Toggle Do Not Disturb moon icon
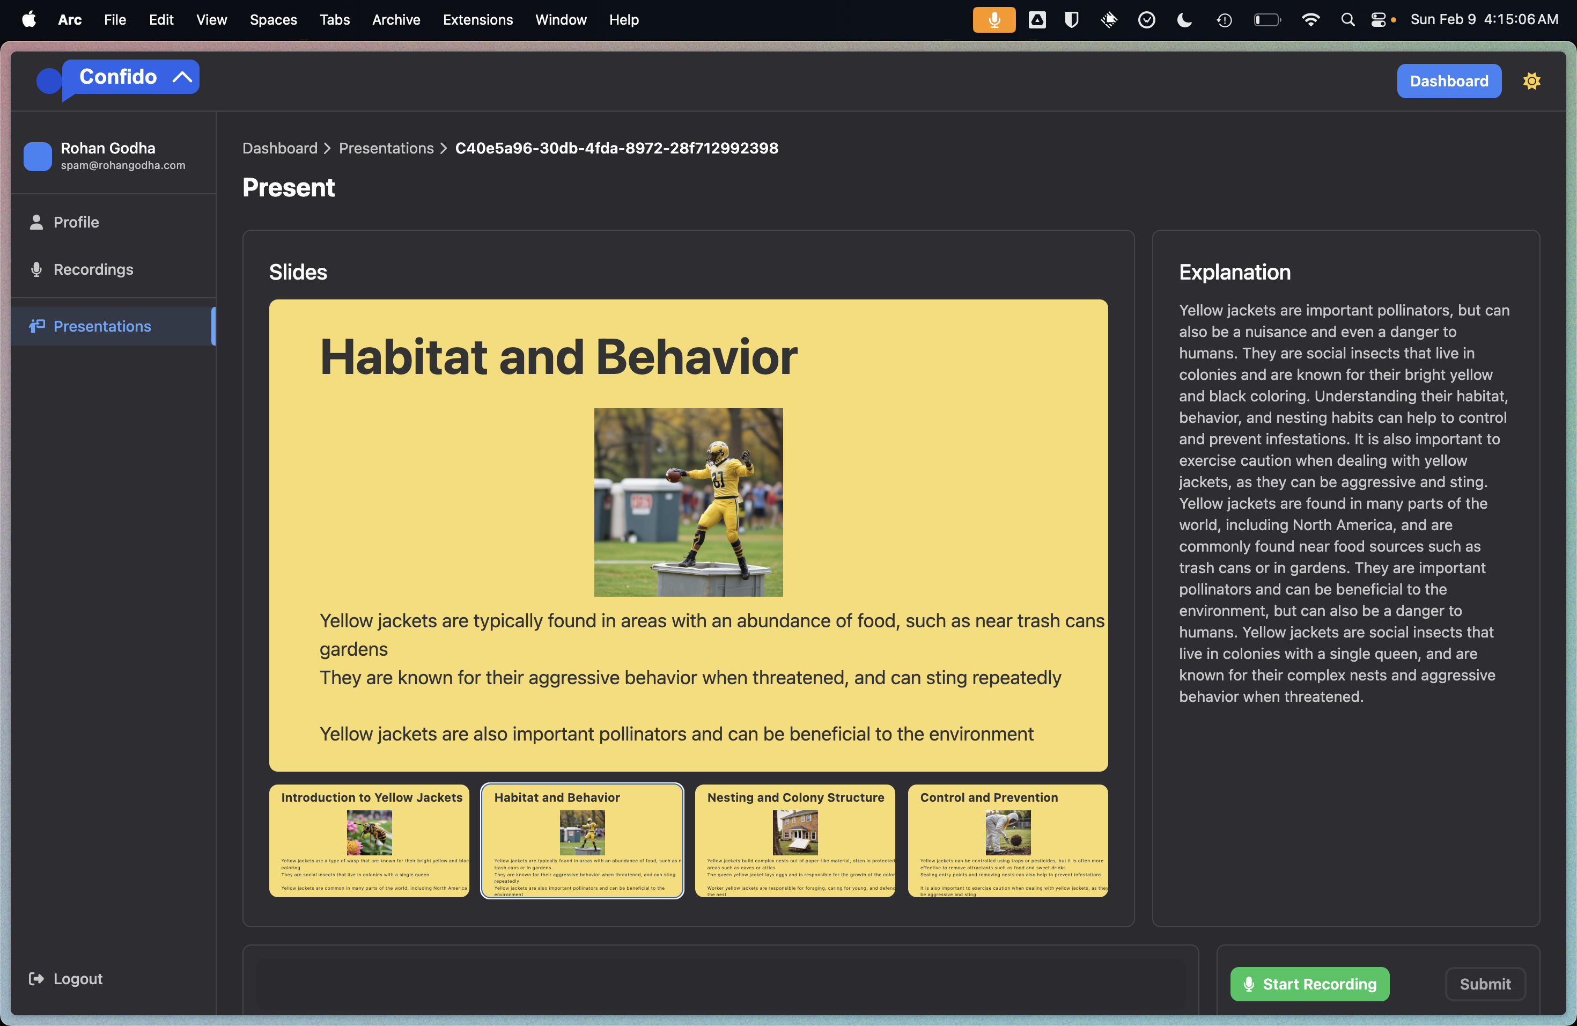This screenshot has width=1577, height=1026. point(1184,20)
